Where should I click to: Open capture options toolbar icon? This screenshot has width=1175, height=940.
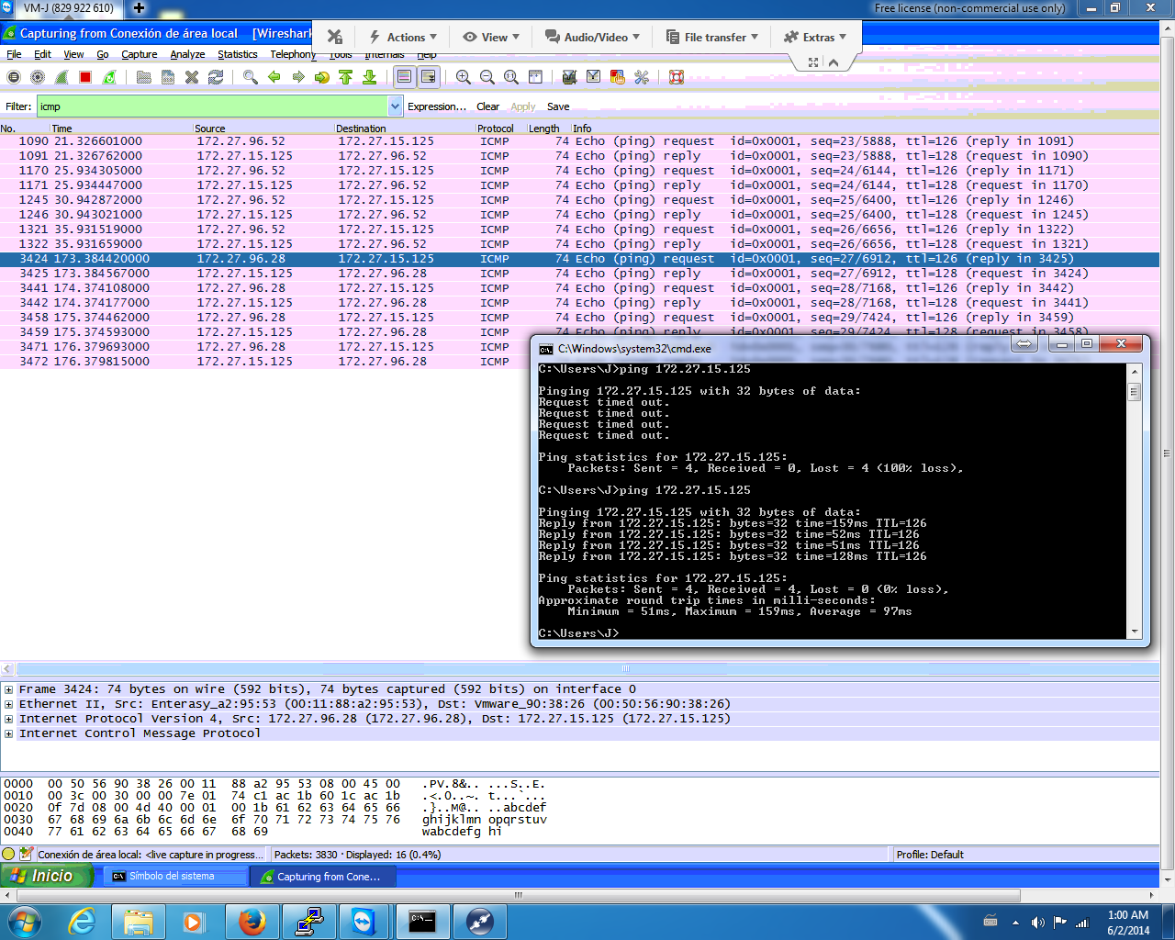pyautogui.click(x=38, y=77)
